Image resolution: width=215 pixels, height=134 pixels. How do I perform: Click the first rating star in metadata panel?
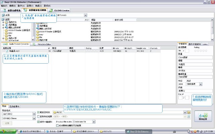[196, 51]
